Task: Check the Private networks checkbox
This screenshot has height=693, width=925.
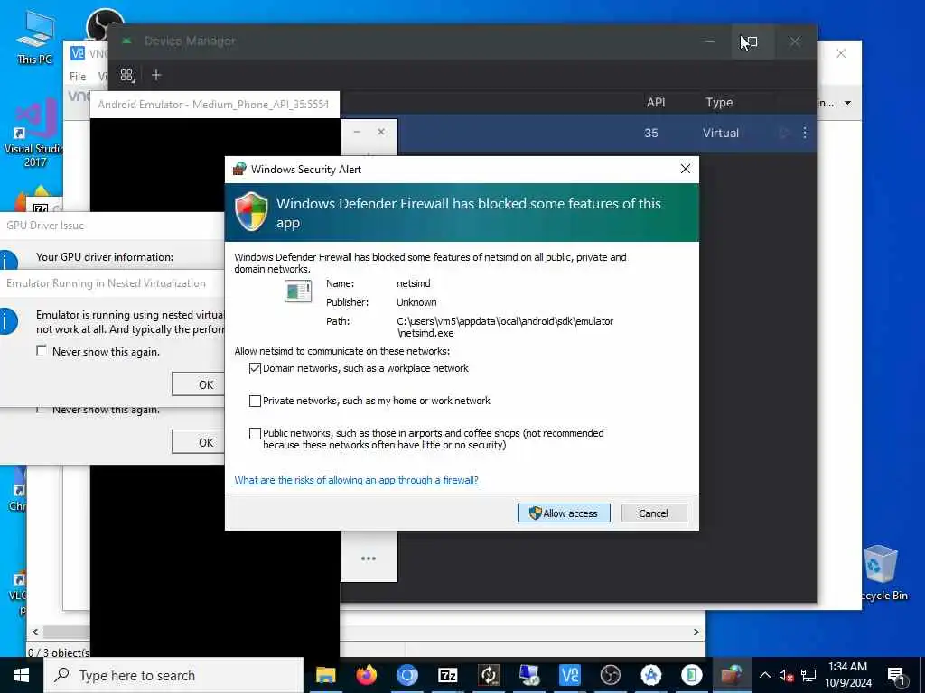Action: point(255,402)
